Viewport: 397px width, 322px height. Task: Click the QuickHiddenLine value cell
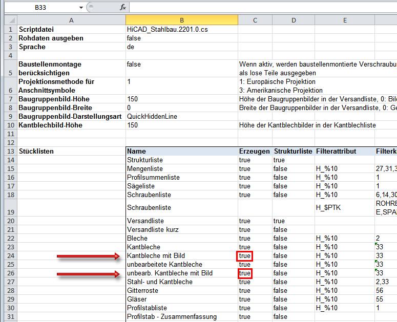(152, 117)
